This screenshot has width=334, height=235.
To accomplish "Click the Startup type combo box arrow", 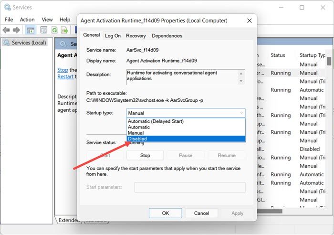I will (x=241, y=113).
